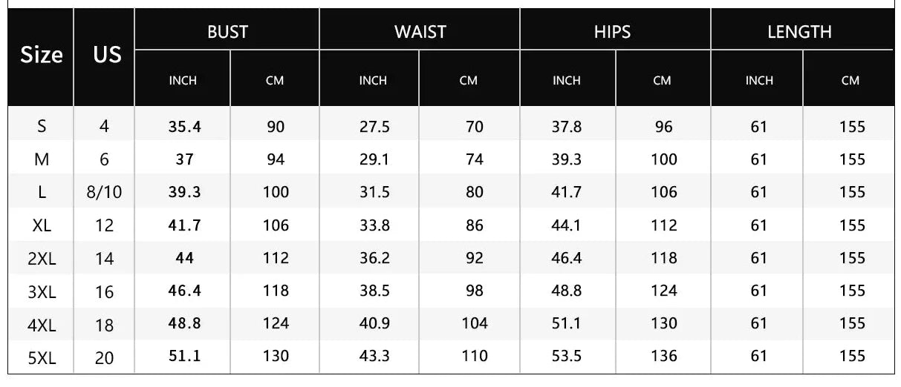Select the WAIST header cell

pyautogui.click(x=420, y=32)
